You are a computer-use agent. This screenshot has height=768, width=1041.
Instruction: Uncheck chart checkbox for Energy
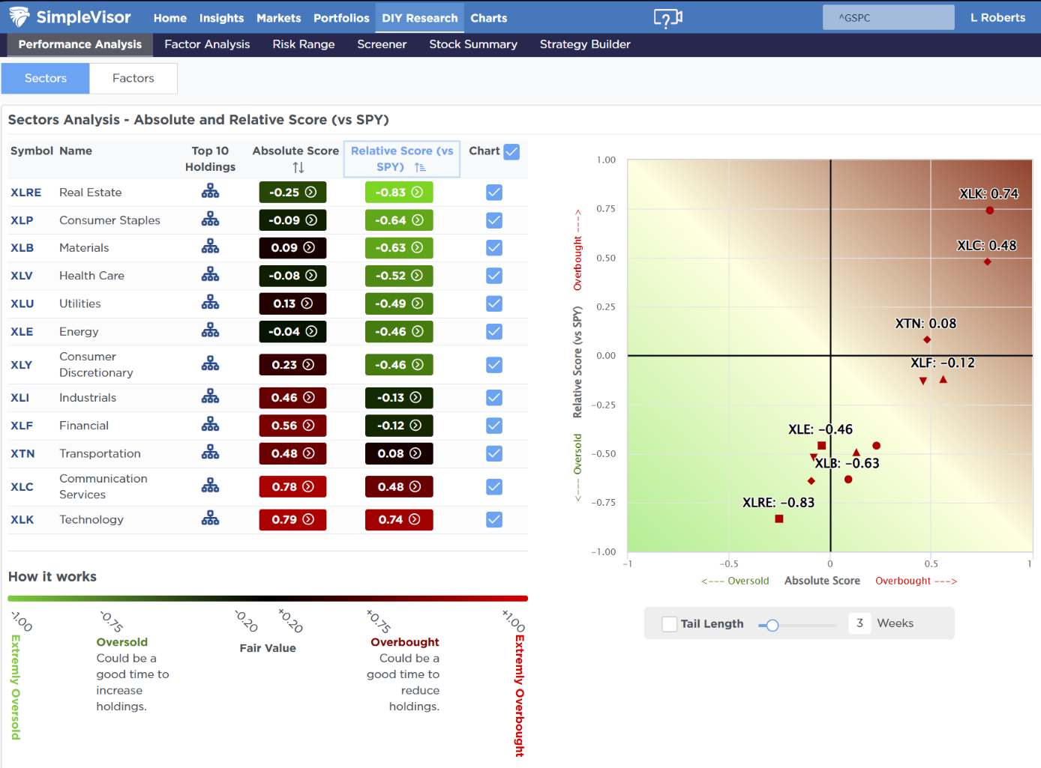click(494, 331)
